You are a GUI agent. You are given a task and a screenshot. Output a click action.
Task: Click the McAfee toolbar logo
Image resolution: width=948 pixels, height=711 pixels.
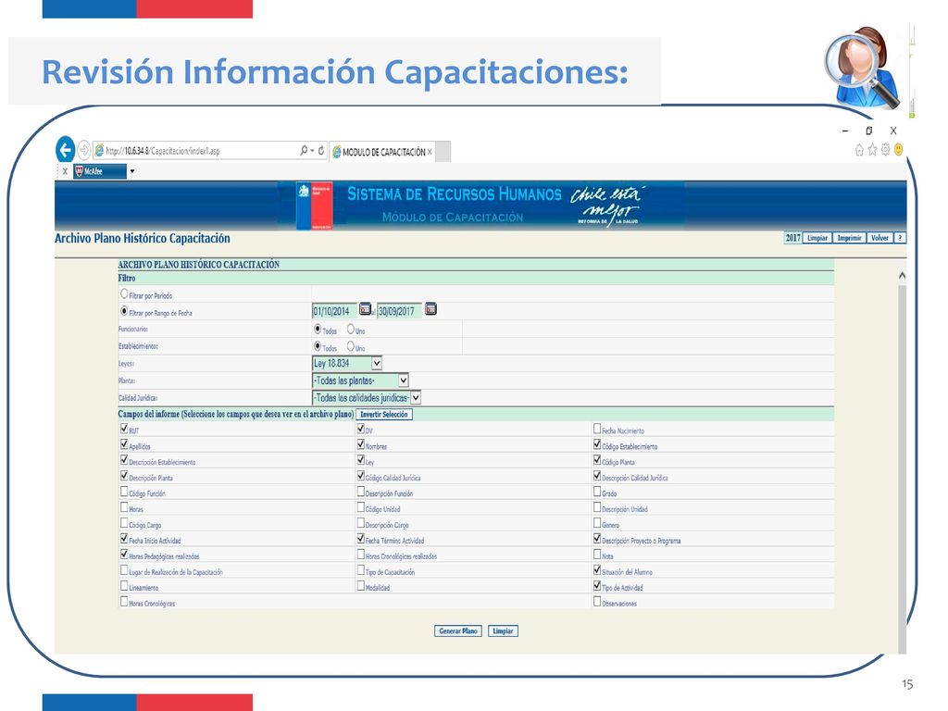[100, 171]
